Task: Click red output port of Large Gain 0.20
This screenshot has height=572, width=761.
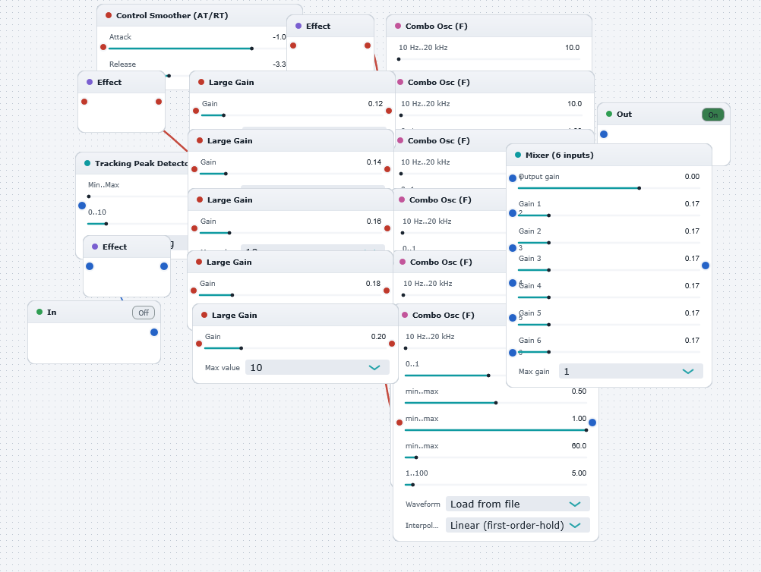Action: (392, 344)
